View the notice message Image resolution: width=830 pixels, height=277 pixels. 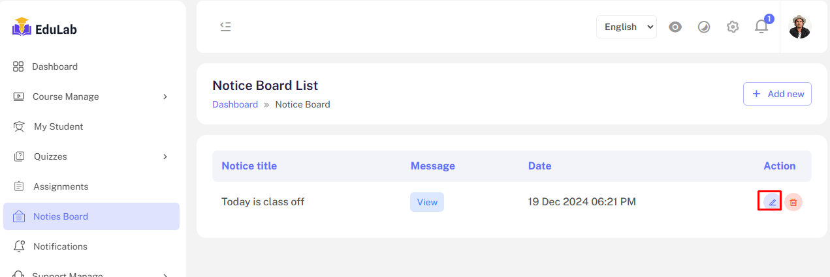427,202
